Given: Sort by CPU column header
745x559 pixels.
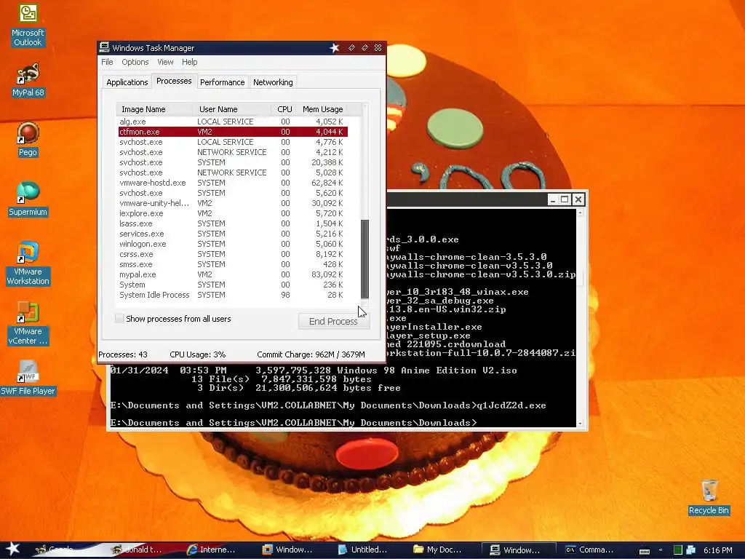Looking at the screenshot, I should click(284, 109).
